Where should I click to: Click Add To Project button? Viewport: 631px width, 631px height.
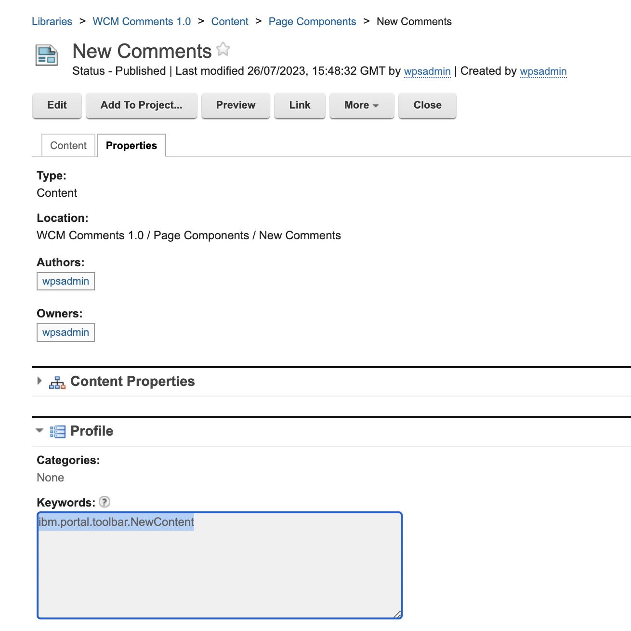coord(141,105)
